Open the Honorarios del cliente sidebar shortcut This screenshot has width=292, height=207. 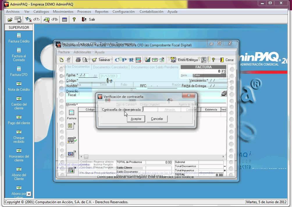tap(19, 156)
